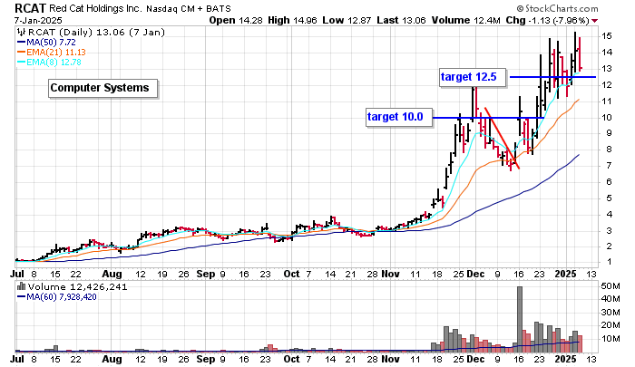Click the target 10.0 annotation label
The width and height of the screenshot is (635, 367).
tap(399, 117)
